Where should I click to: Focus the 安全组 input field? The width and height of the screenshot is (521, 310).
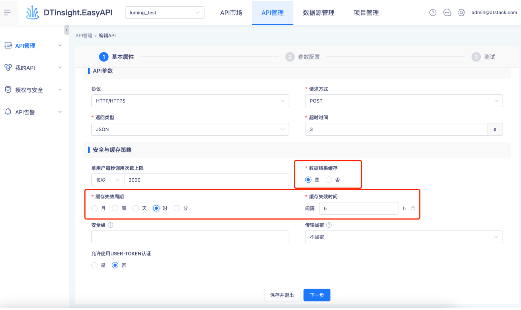[x=190, y=237]
